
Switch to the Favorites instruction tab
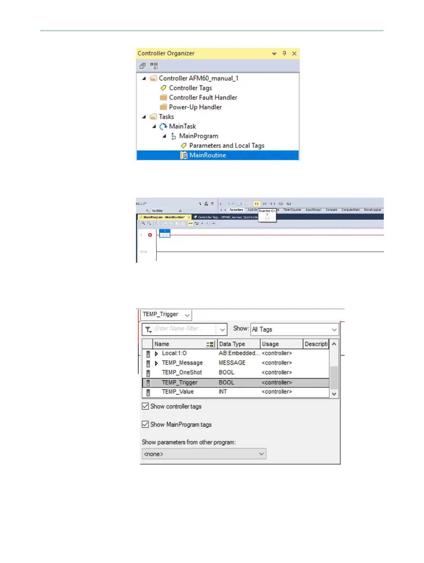click(236, 210)
